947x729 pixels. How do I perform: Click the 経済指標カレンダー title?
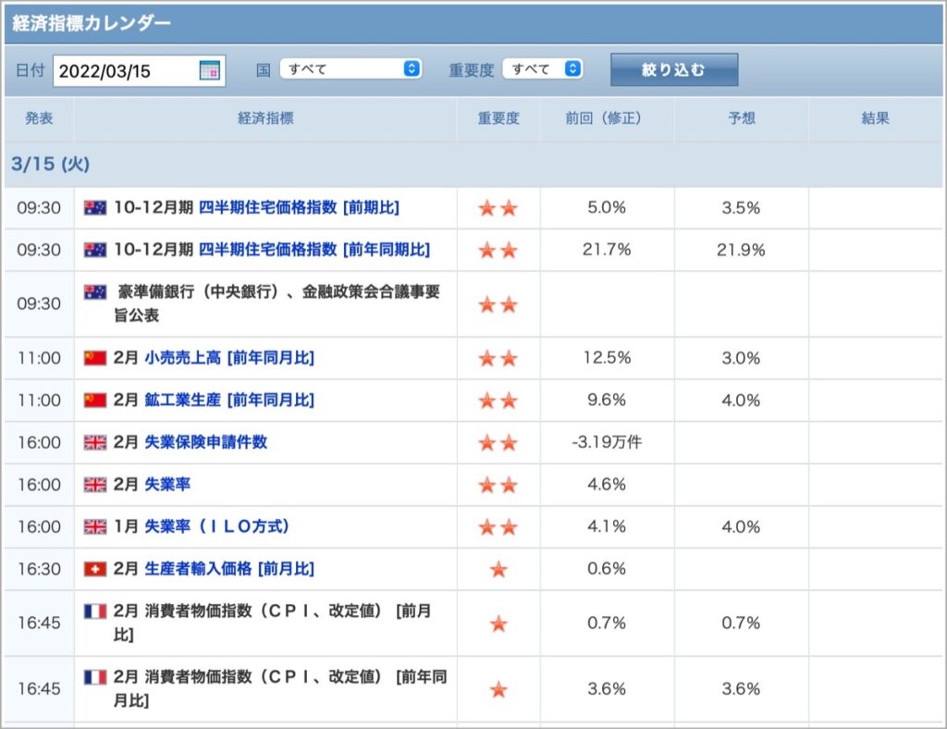pyautogui.click(x=92, y=23)
